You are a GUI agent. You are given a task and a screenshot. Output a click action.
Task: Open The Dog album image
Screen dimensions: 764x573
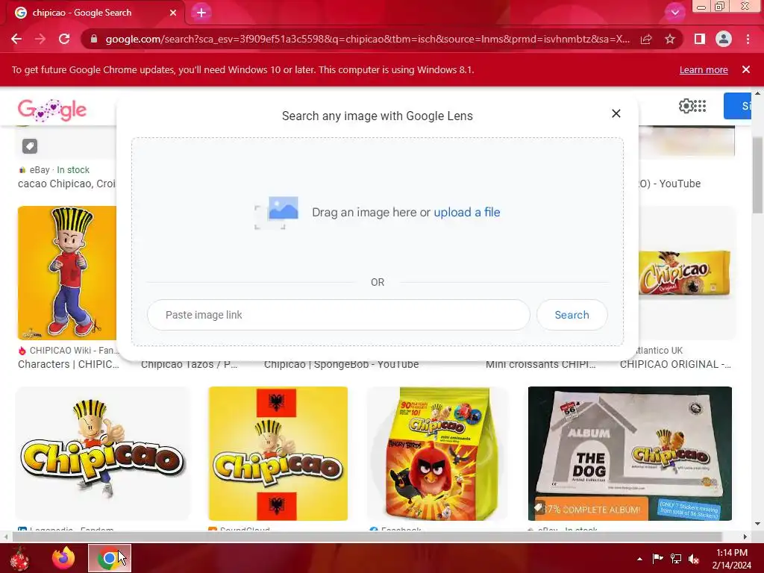pos(630,454)
